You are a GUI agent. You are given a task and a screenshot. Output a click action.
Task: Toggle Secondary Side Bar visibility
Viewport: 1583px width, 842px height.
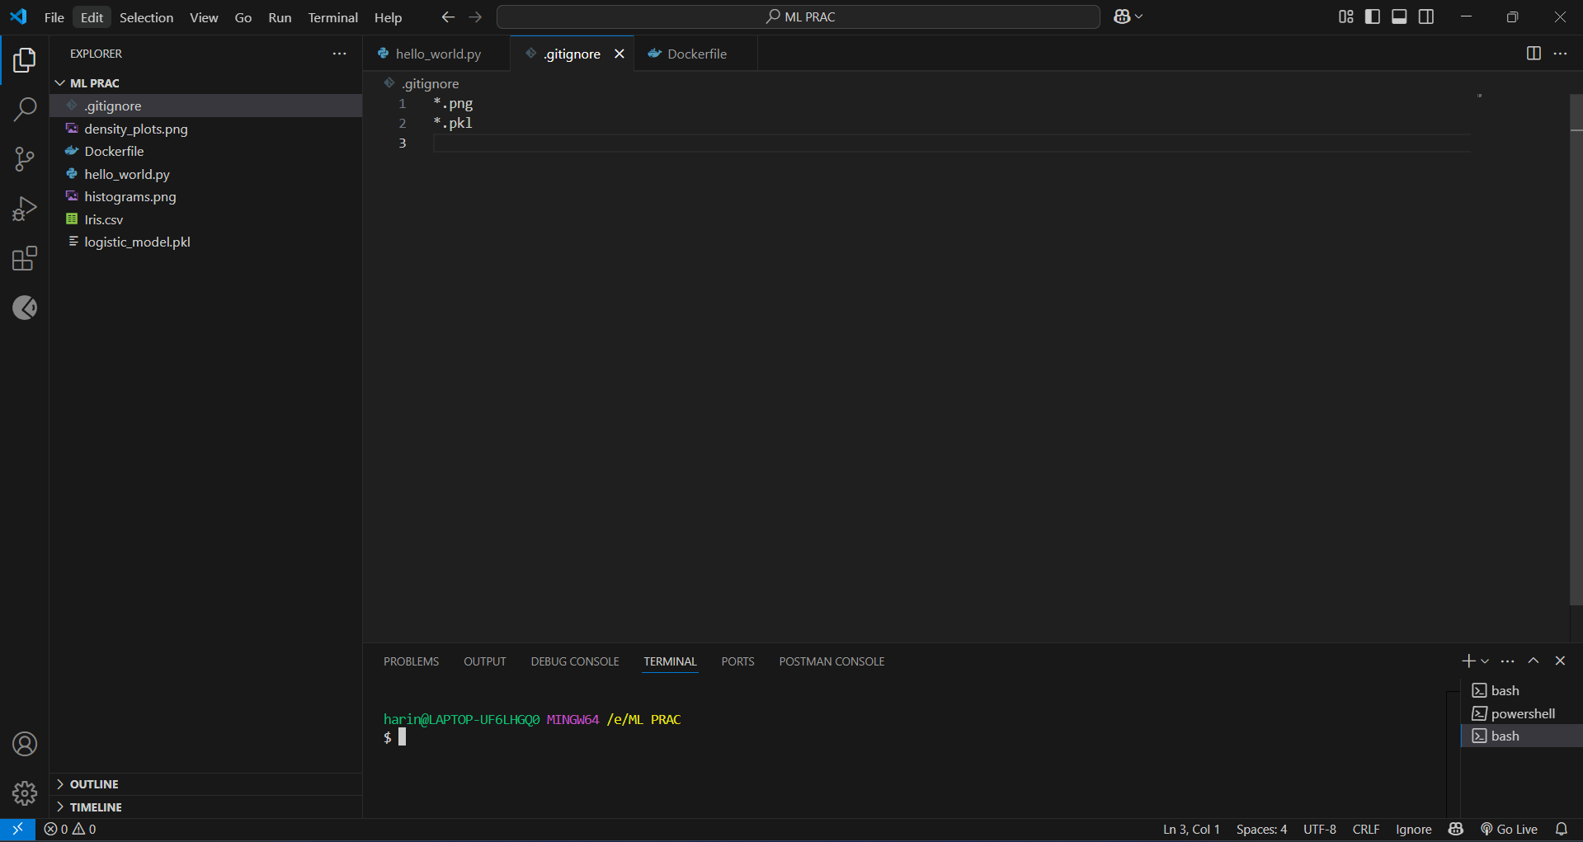(x=1426, y=16)
